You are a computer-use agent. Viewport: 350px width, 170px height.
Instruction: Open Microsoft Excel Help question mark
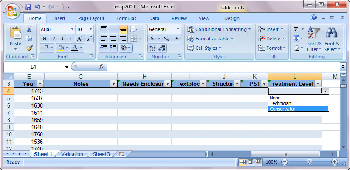coord(314,17)
